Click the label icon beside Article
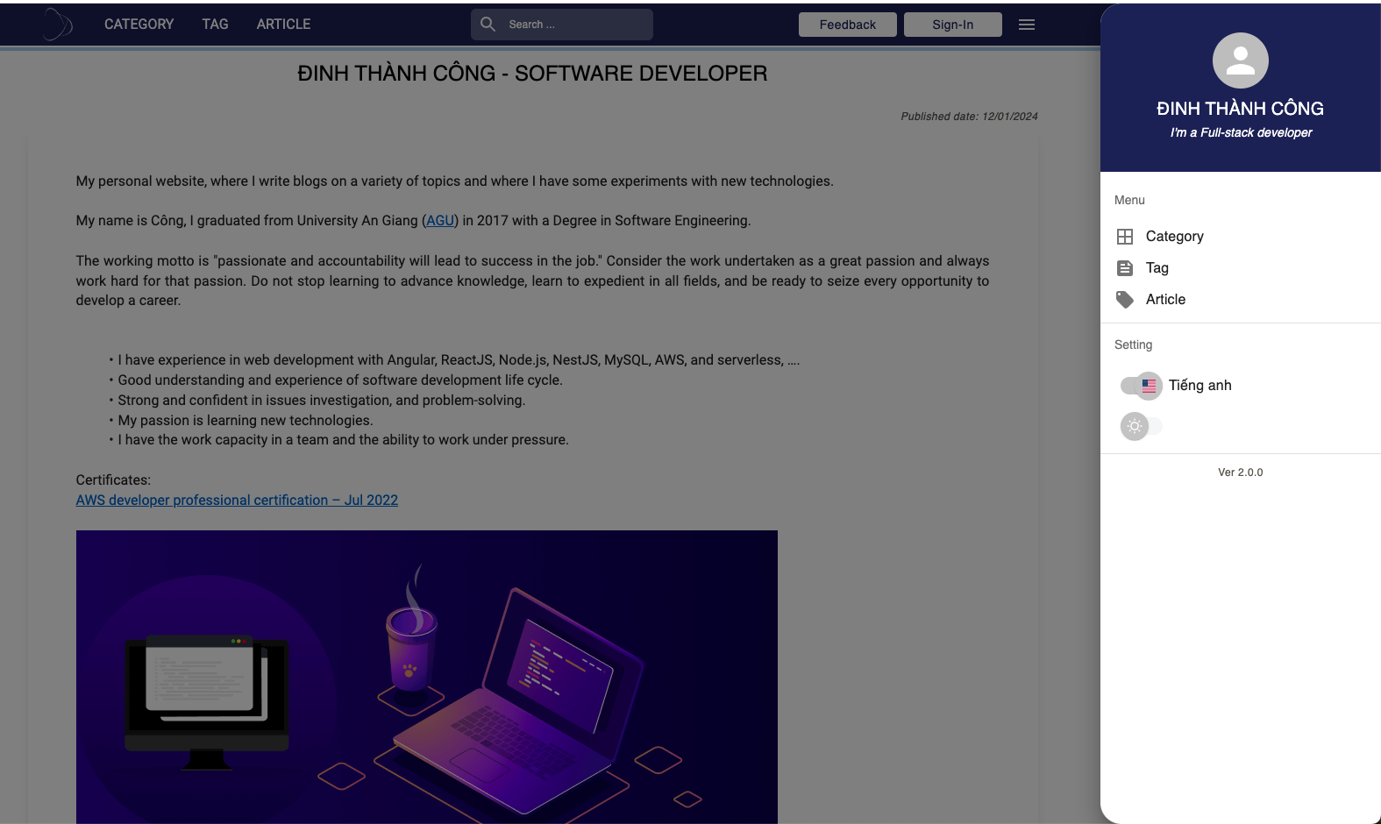 pyautogui.click(x=1125, y=300)
